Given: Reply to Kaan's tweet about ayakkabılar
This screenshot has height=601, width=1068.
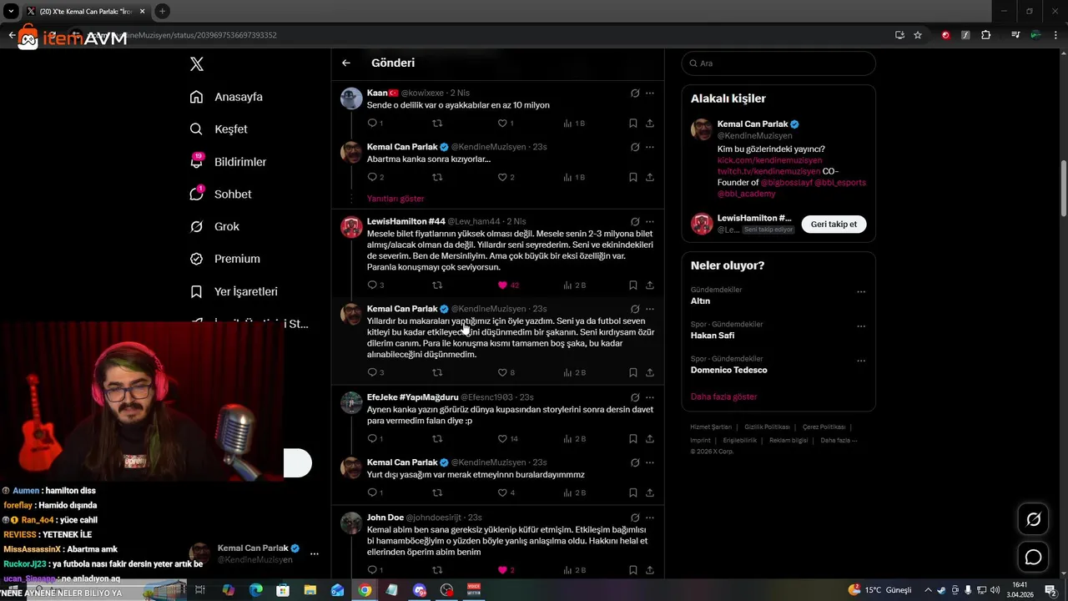Looking at the screenshot, I should coord(372,124).
